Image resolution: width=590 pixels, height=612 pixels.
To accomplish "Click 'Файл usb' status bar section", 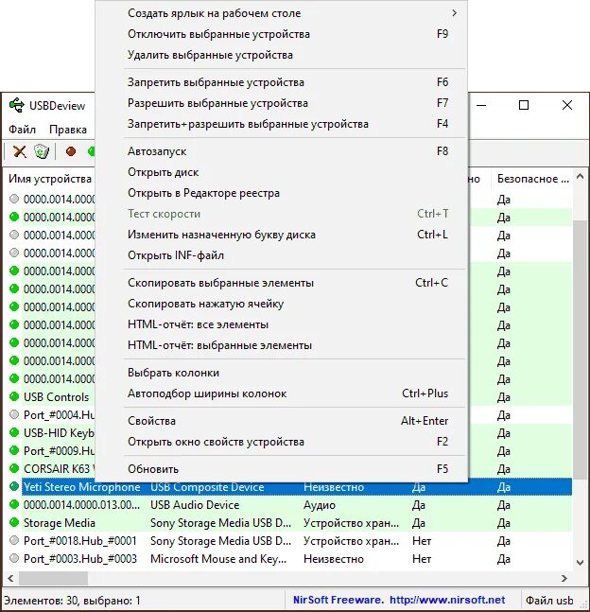I will click(x=549, y=600).
